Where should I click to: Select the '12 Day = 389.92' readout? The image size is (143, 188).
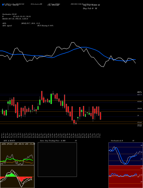click(x=11, y=5)
